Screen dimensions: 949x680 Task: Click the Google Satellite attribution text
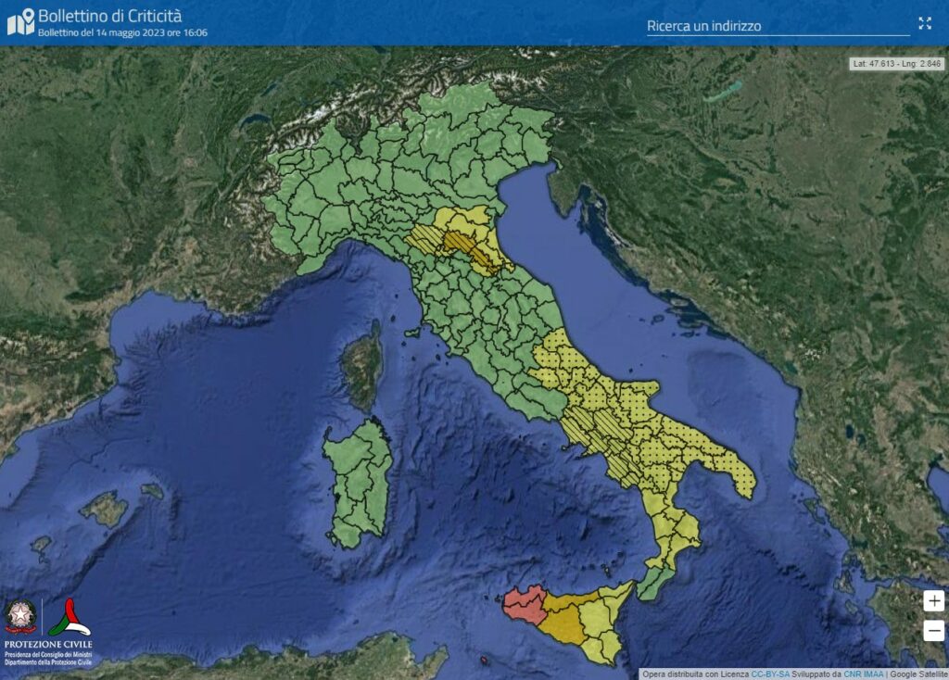click(918, 674)
